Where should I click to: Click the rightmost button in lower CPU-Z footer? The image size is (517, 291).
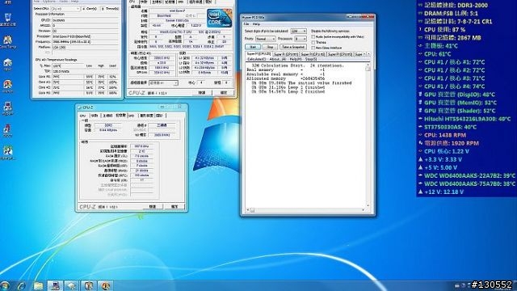pos(174,207)
